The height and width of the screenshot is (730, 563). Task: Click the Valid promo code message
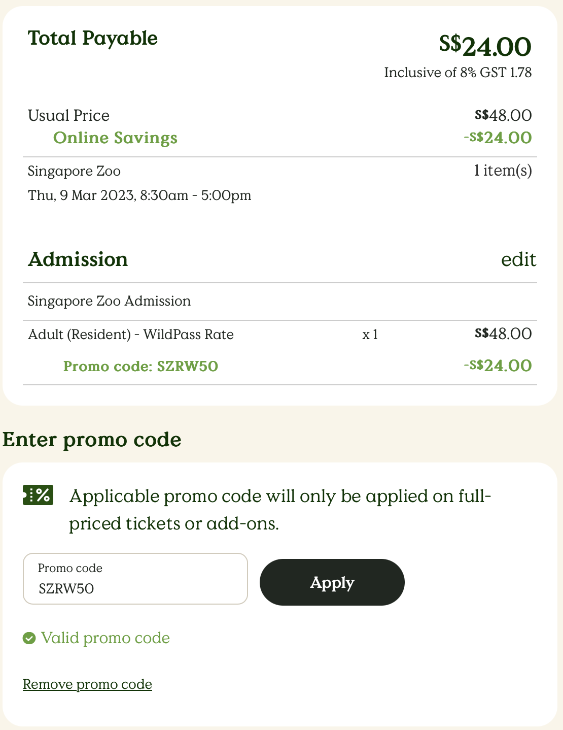coord(105,638)
